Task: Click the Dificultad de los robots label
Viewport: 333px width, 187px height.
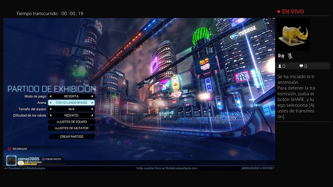Action: click(x=30, y=115)
